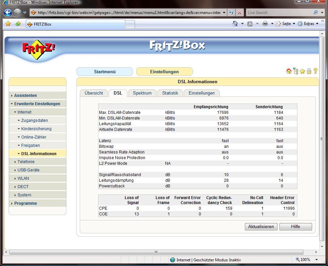Select the DSL tab

[118, 93]
